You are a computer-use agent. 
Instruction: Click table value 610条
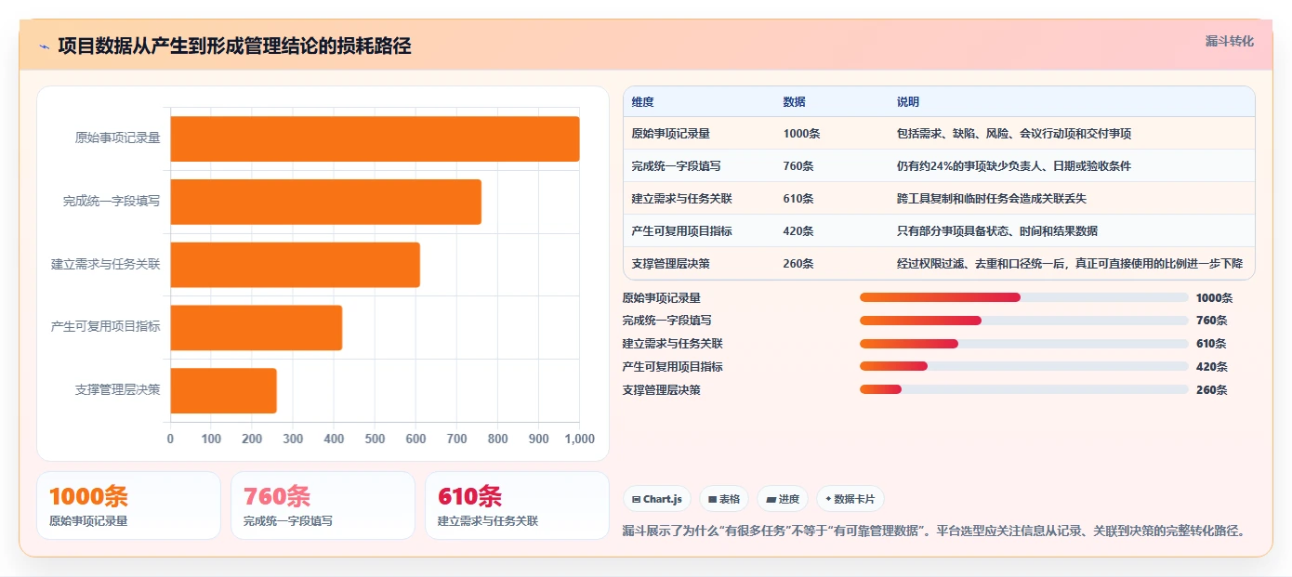798,199
